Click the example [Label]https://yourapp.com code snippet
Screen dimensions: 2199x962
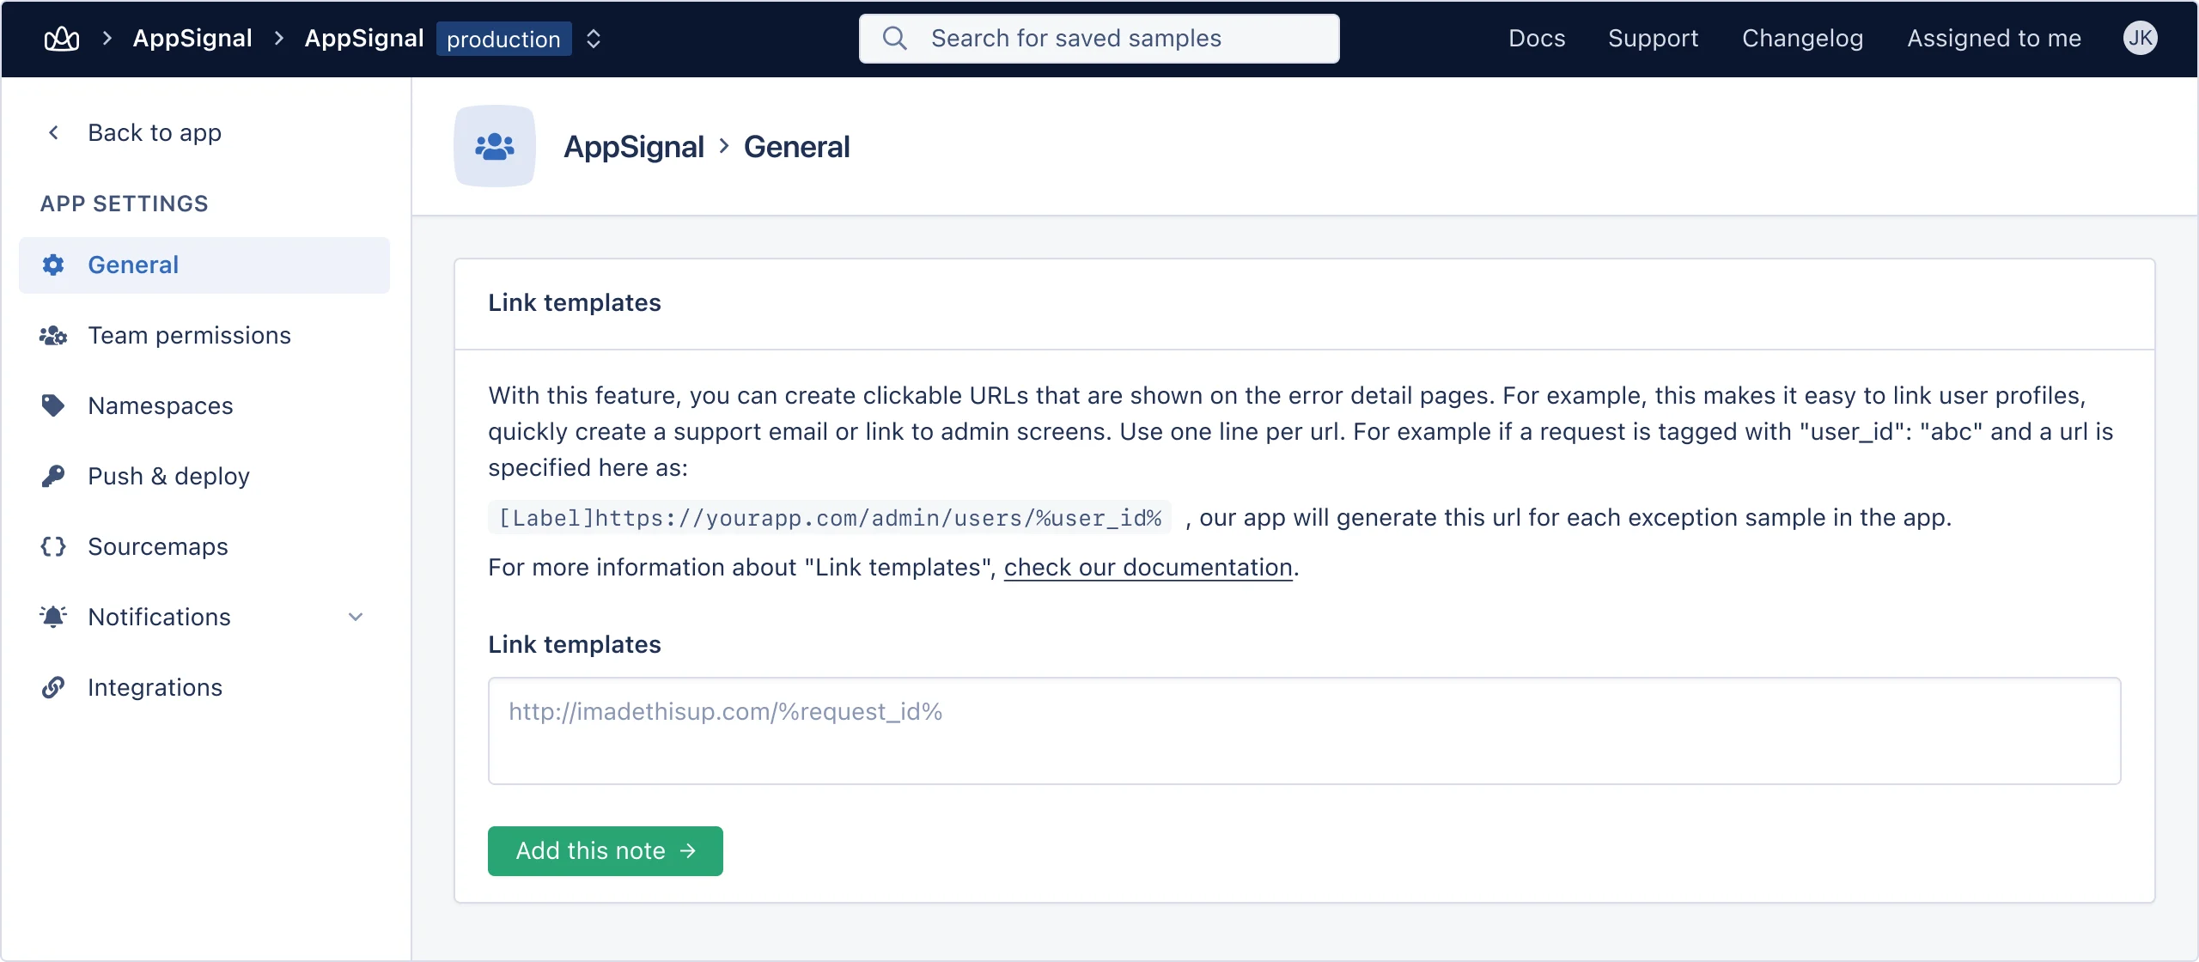pos(830,518)
